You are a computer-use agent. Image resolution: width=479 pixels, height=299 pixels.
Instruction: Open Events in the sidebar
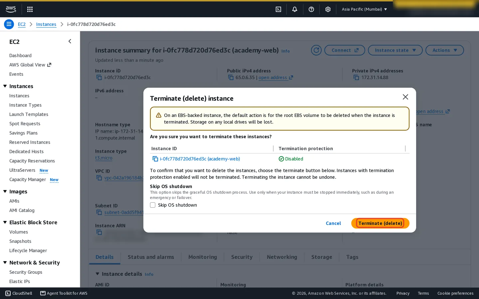tap(16, 74)
